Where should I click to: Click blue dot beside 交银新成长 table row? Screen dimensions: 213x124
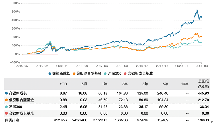(6, 93)
